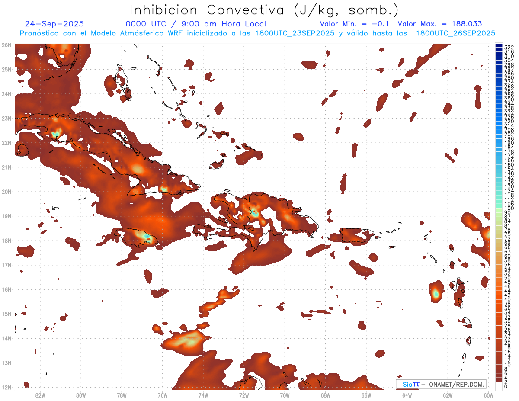The width and height of the screenshot is (519, 401).
Task: Click the 66W longitude label
Action: [x=366, y=395]
